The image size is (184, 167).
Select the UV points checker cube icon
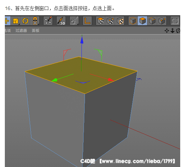110,21
